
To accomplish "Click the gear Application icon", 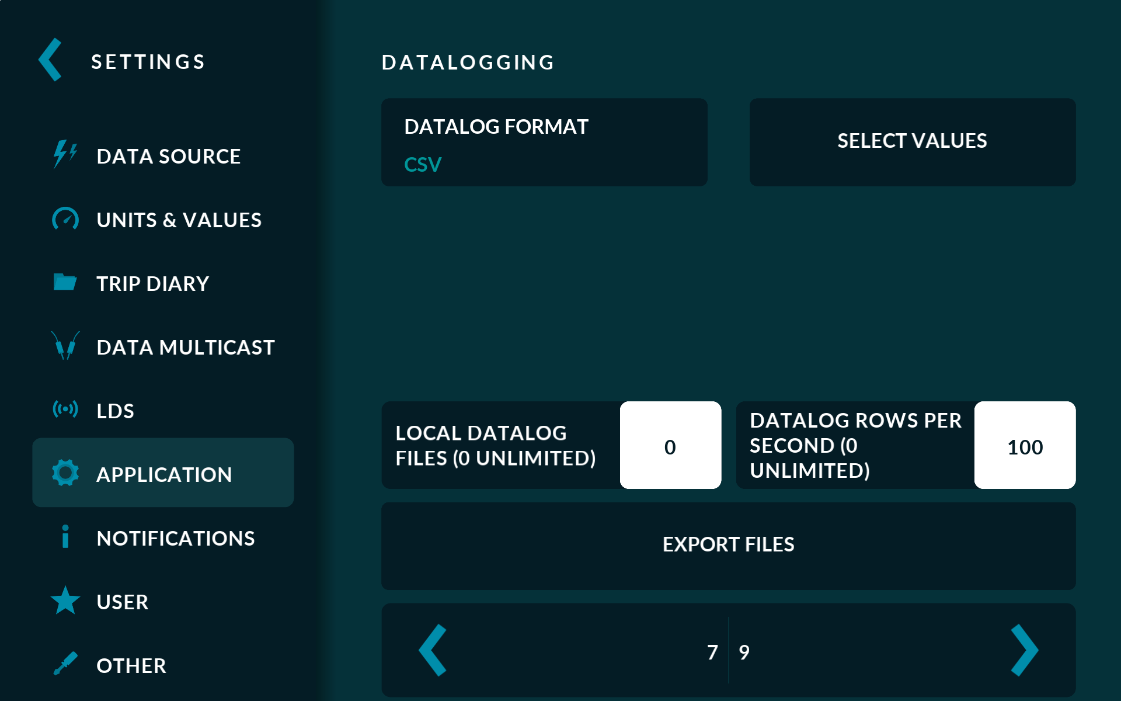I will (65, 473).
